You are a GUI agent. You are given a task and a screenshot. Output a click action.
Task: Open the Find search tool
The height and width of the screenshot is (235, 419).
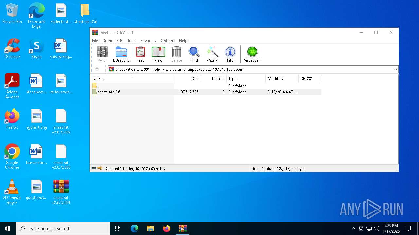tap(194, 54)
